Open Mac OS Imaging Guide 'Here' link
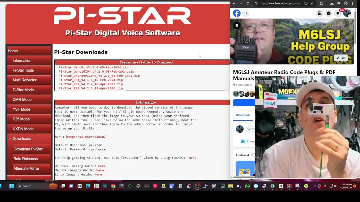 (100, 170)
